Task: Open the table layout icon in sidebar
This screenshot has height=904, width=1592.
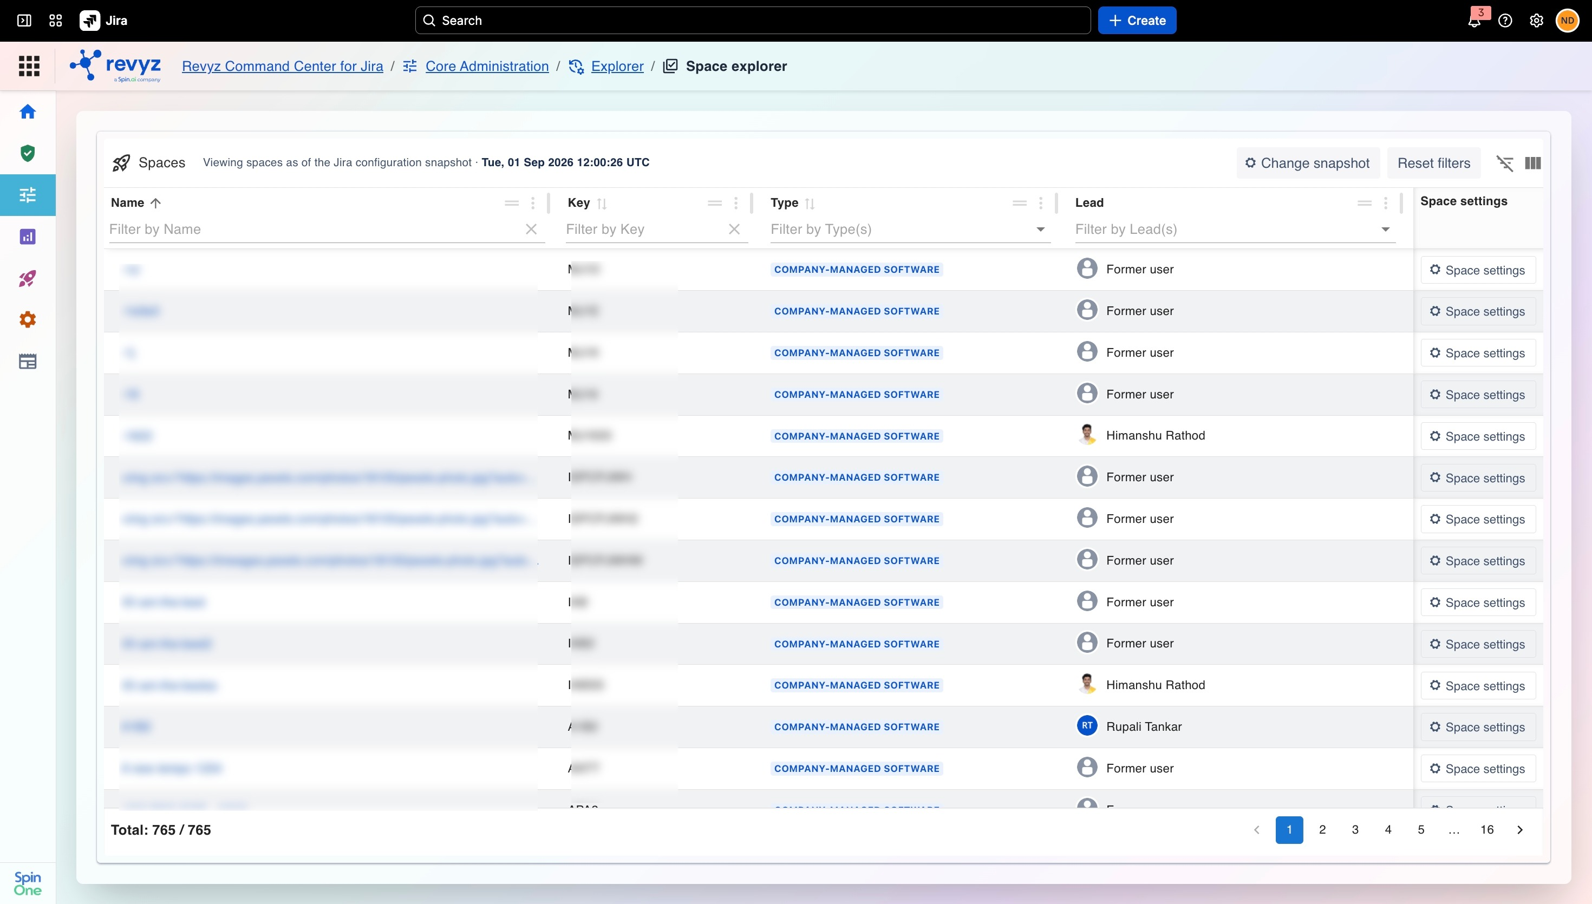Action: (27, 362)
